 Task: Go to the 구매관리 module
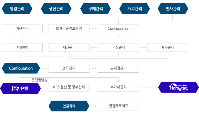coord(96,9)
